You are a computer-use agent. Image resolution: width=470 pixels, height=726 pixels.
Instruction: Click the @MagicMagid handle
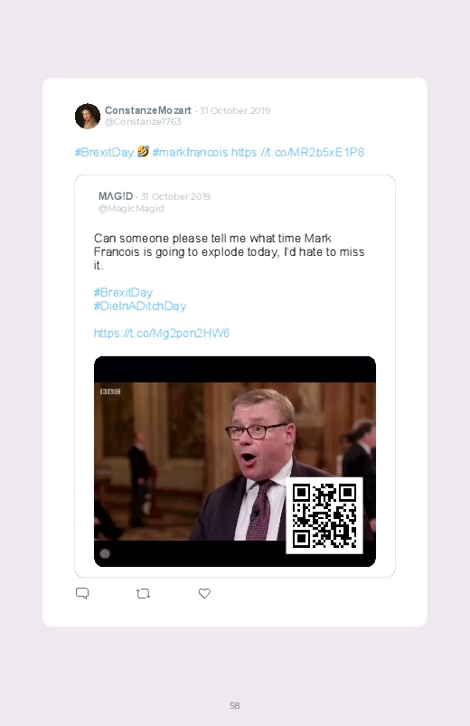[131, 208]
